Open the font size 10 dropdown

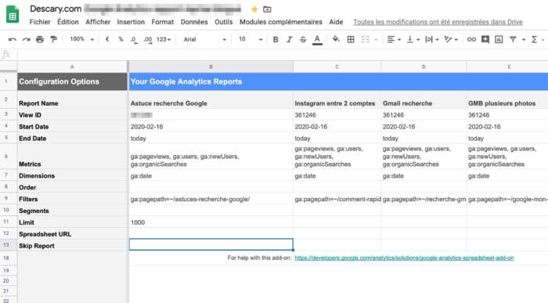[251, 39]
